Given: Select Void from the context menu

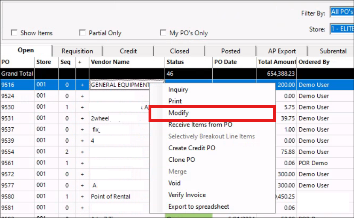Looking at the screenshot, I should [175, 183].
